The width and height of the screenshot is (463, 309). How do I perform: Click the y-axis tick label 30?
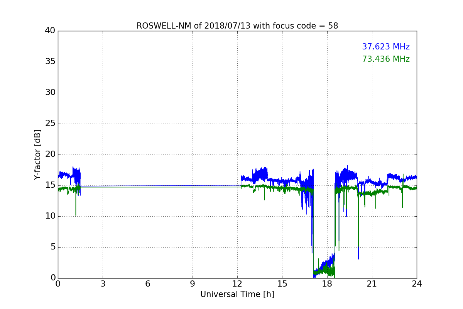click(x=50, y=93)
